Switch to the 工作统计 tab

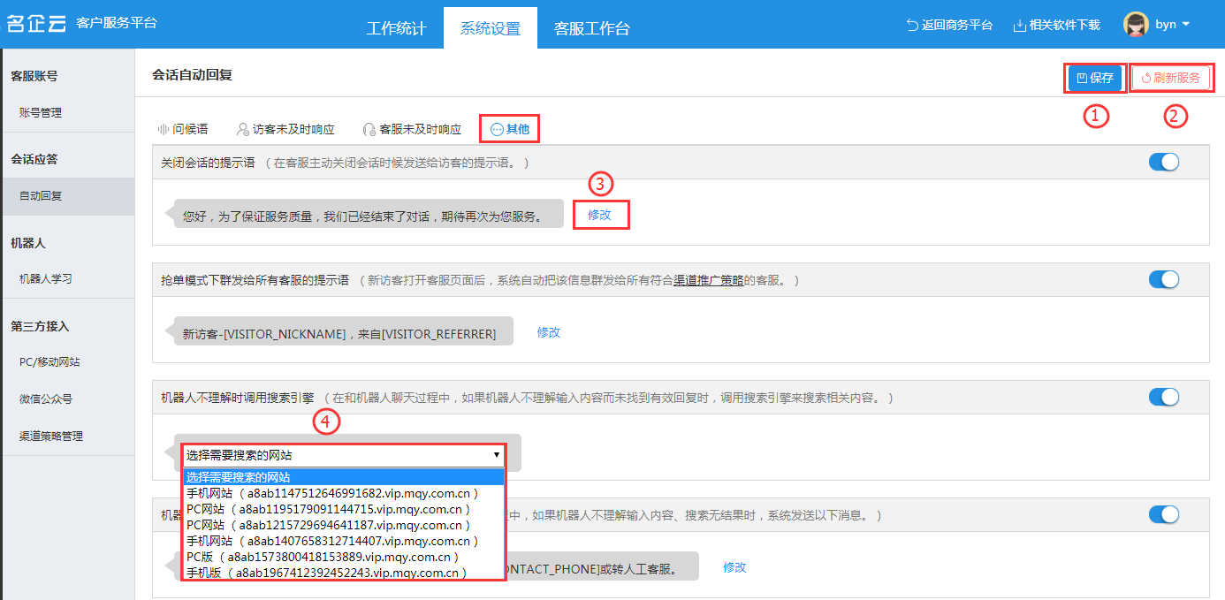tap(396, 28)
